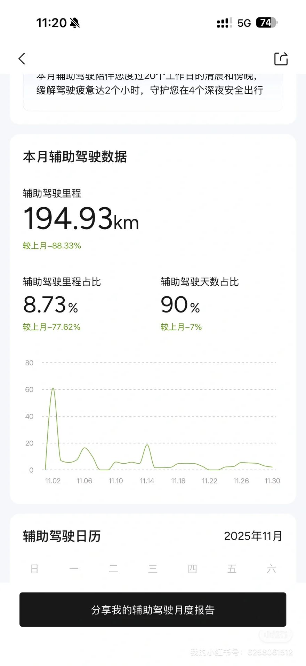Tap the 194.93km mileage value
Image resolution: width=306 pixels, height=666 pixels.
pyautogui.click(x=81, y=219)
